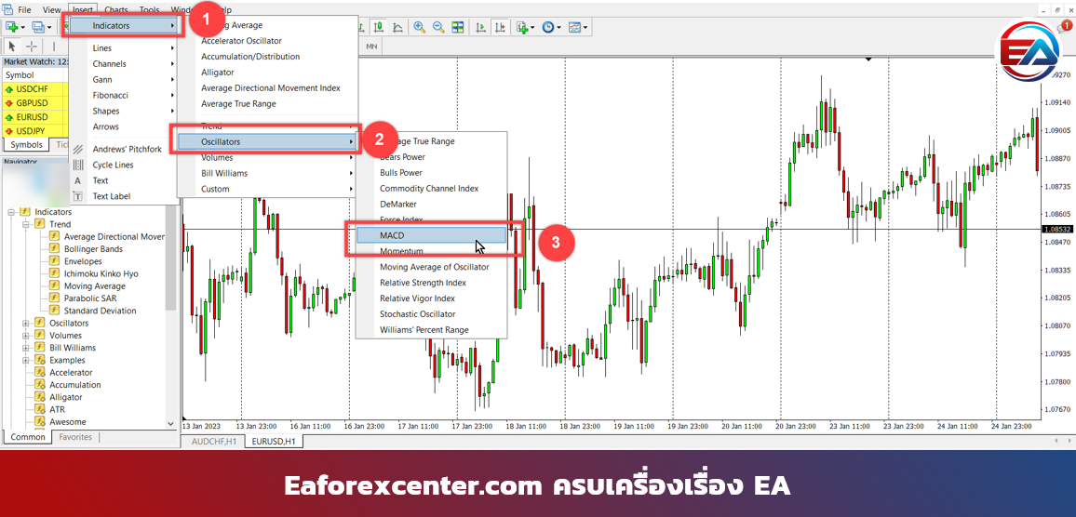Click the Zoom Out magnifier icon

[x=438, y=27]
